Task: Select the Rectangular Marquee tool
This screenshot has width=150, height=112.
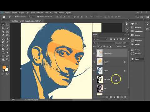Action: coord(7,25)
